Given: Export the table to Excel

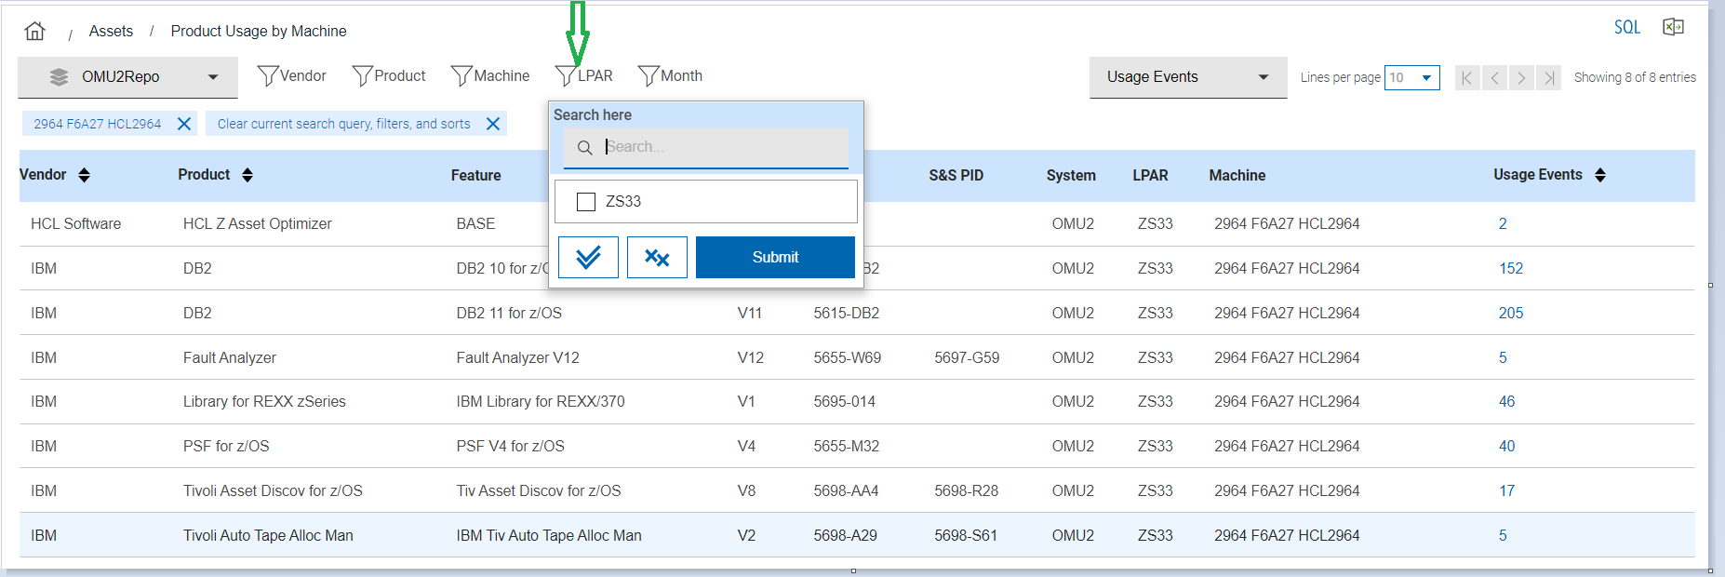Looking at the screenshot, I should coord(1673,27).
